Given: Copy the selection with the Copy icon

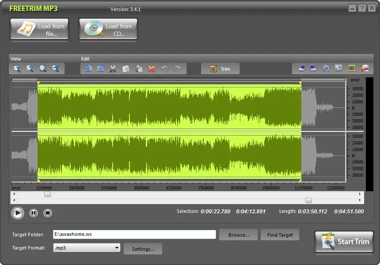Looking at the screenshot, I should [126, 69].
